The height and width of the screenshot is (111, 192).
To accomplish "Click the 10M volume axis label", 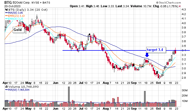I will point(185,101).
